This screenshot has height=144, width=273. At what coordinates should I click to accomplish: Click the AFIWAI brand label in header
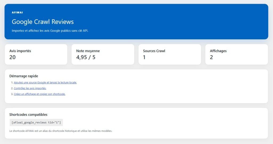click(17, 13)
